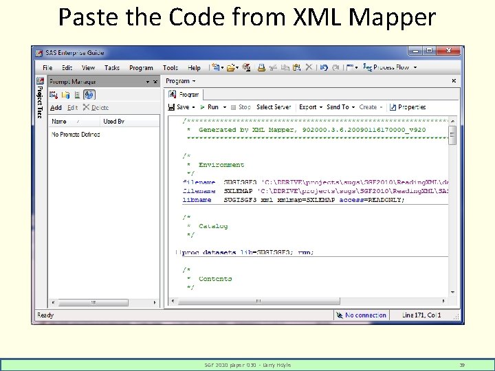The image size is (495, 371).
Task: Sort prompts by Name column header
Action: click(74, 121)
